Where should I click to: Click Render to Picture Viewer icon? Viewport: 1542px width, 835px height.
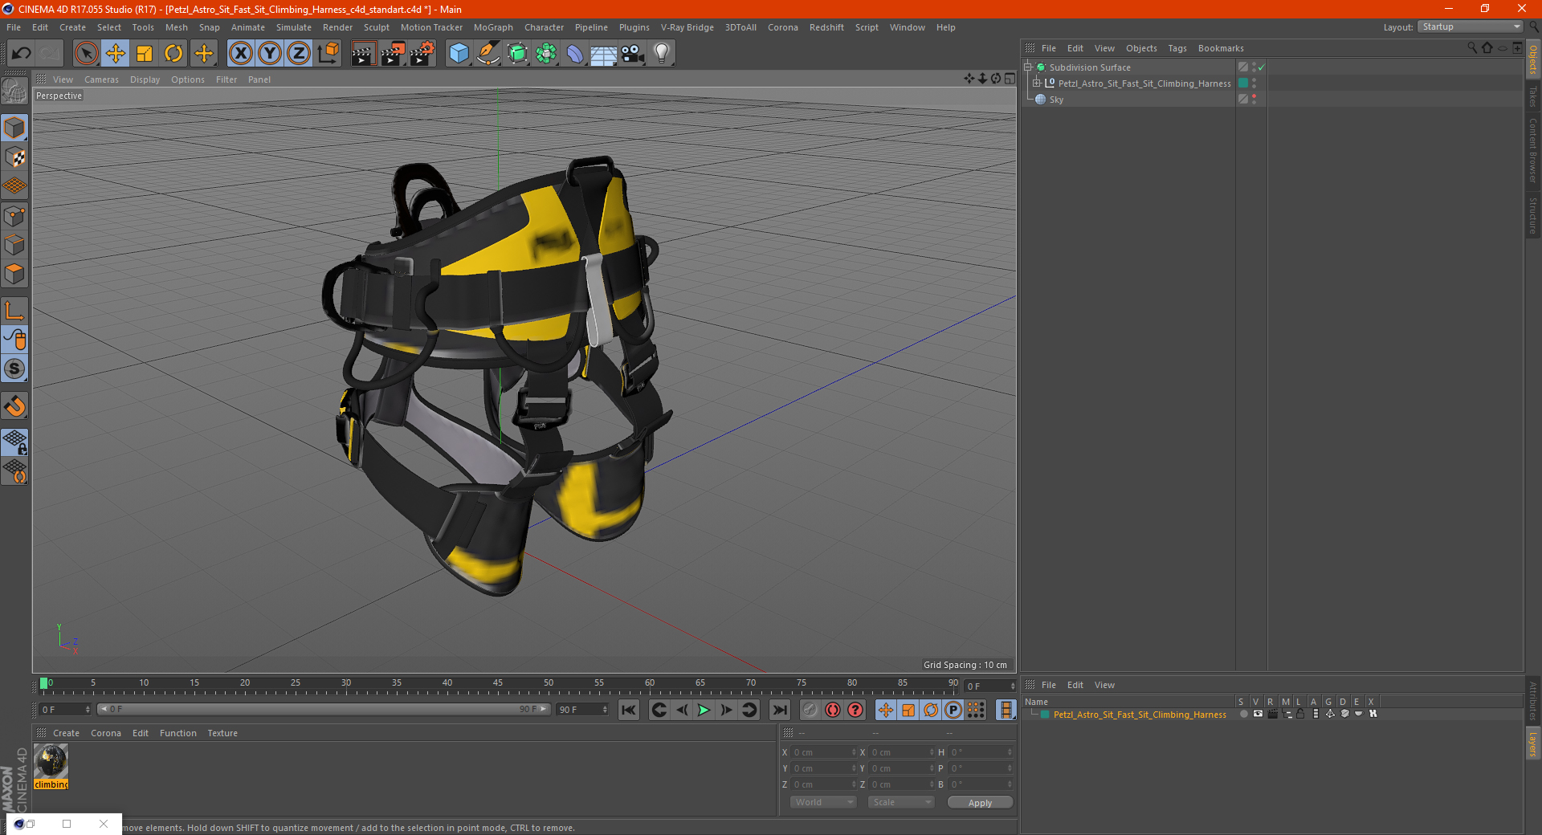click(x=393, y=54)
